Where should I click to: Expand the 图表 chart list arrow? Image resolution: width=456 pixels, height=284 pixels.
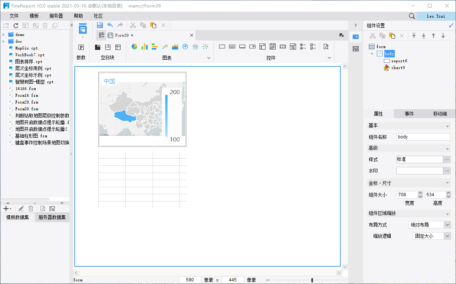tap(209, 58)
